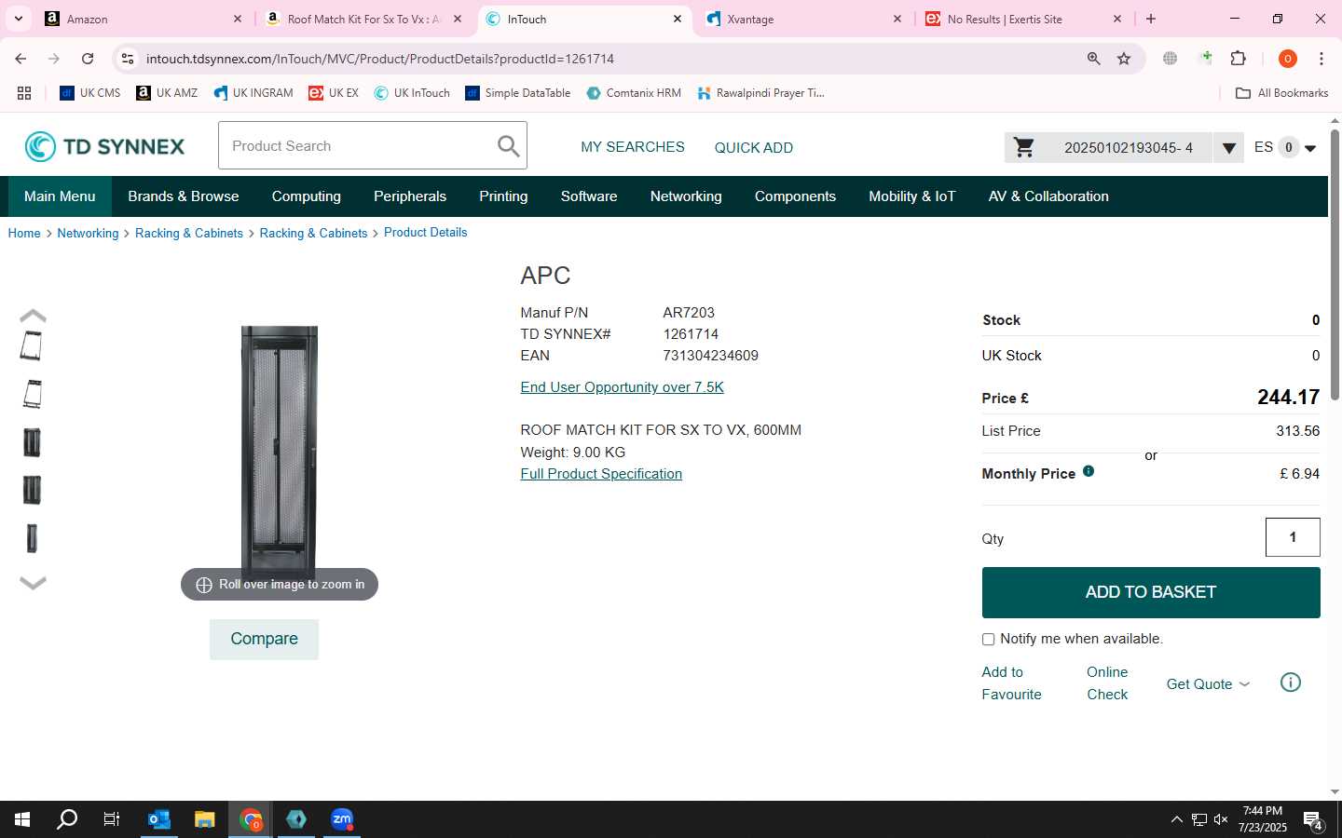Open Zoom app from the taskbar

(342, 819)
